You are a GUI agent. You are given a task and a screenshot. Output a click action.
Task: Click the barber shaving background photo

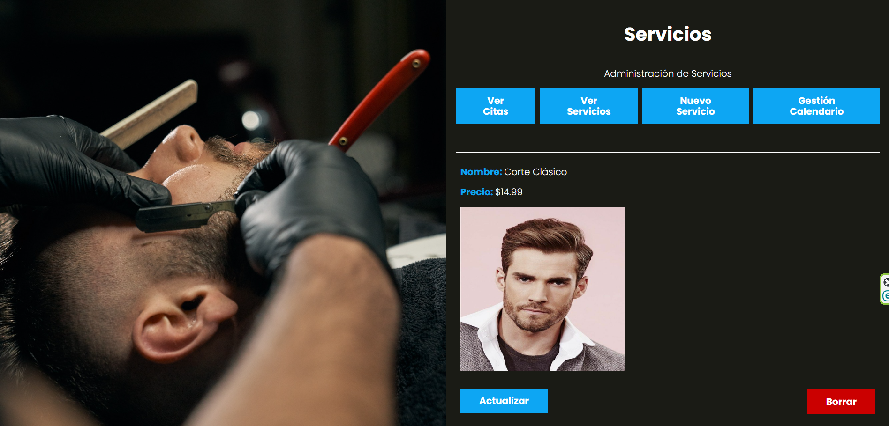pyautogui.click(x=223, y=213)
